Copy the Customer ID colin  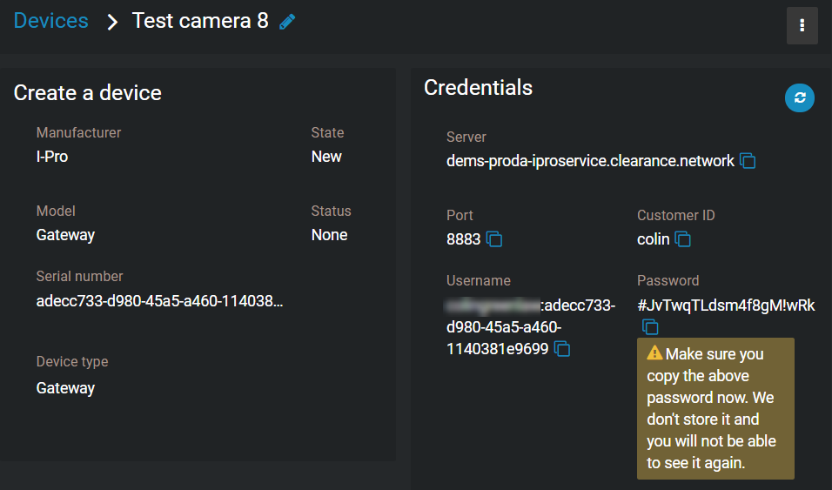[x=683, y=238]
